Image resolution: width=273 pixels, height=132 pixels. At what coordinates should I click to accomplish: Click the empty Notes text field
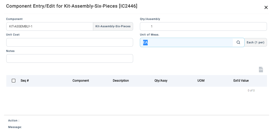[70, 58]
